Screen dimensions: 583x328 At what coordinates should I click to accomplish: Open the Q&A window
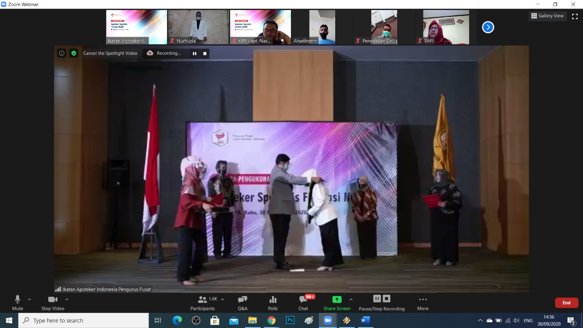[242, 303]
